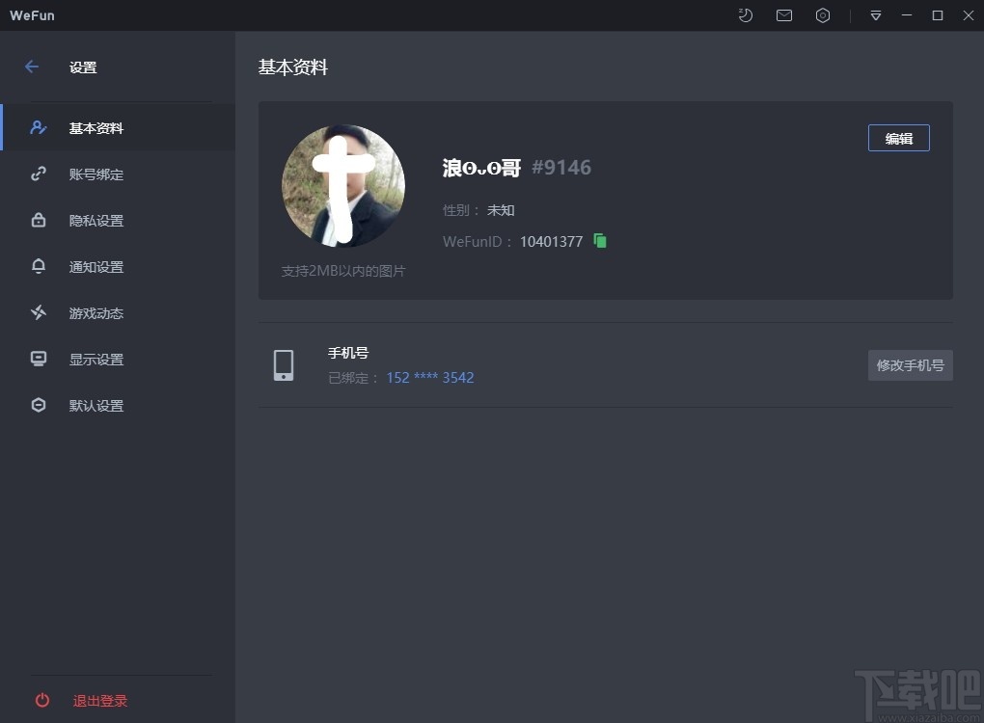Select the person icon beside 基本资料
Screen dimensions: 984x723
[39, 127]
